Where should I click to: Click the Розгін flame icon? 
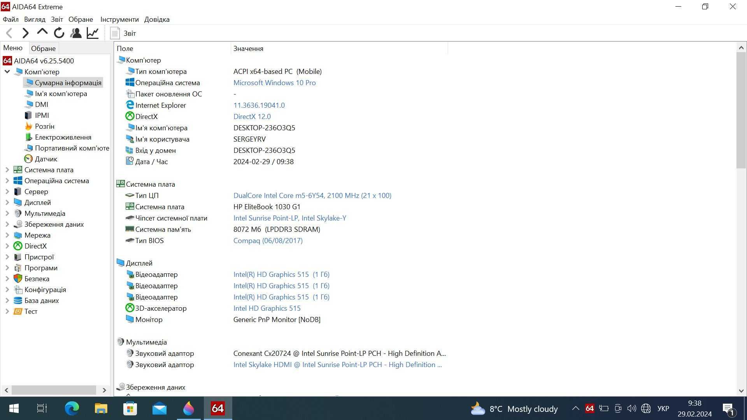tap(28, 126)
